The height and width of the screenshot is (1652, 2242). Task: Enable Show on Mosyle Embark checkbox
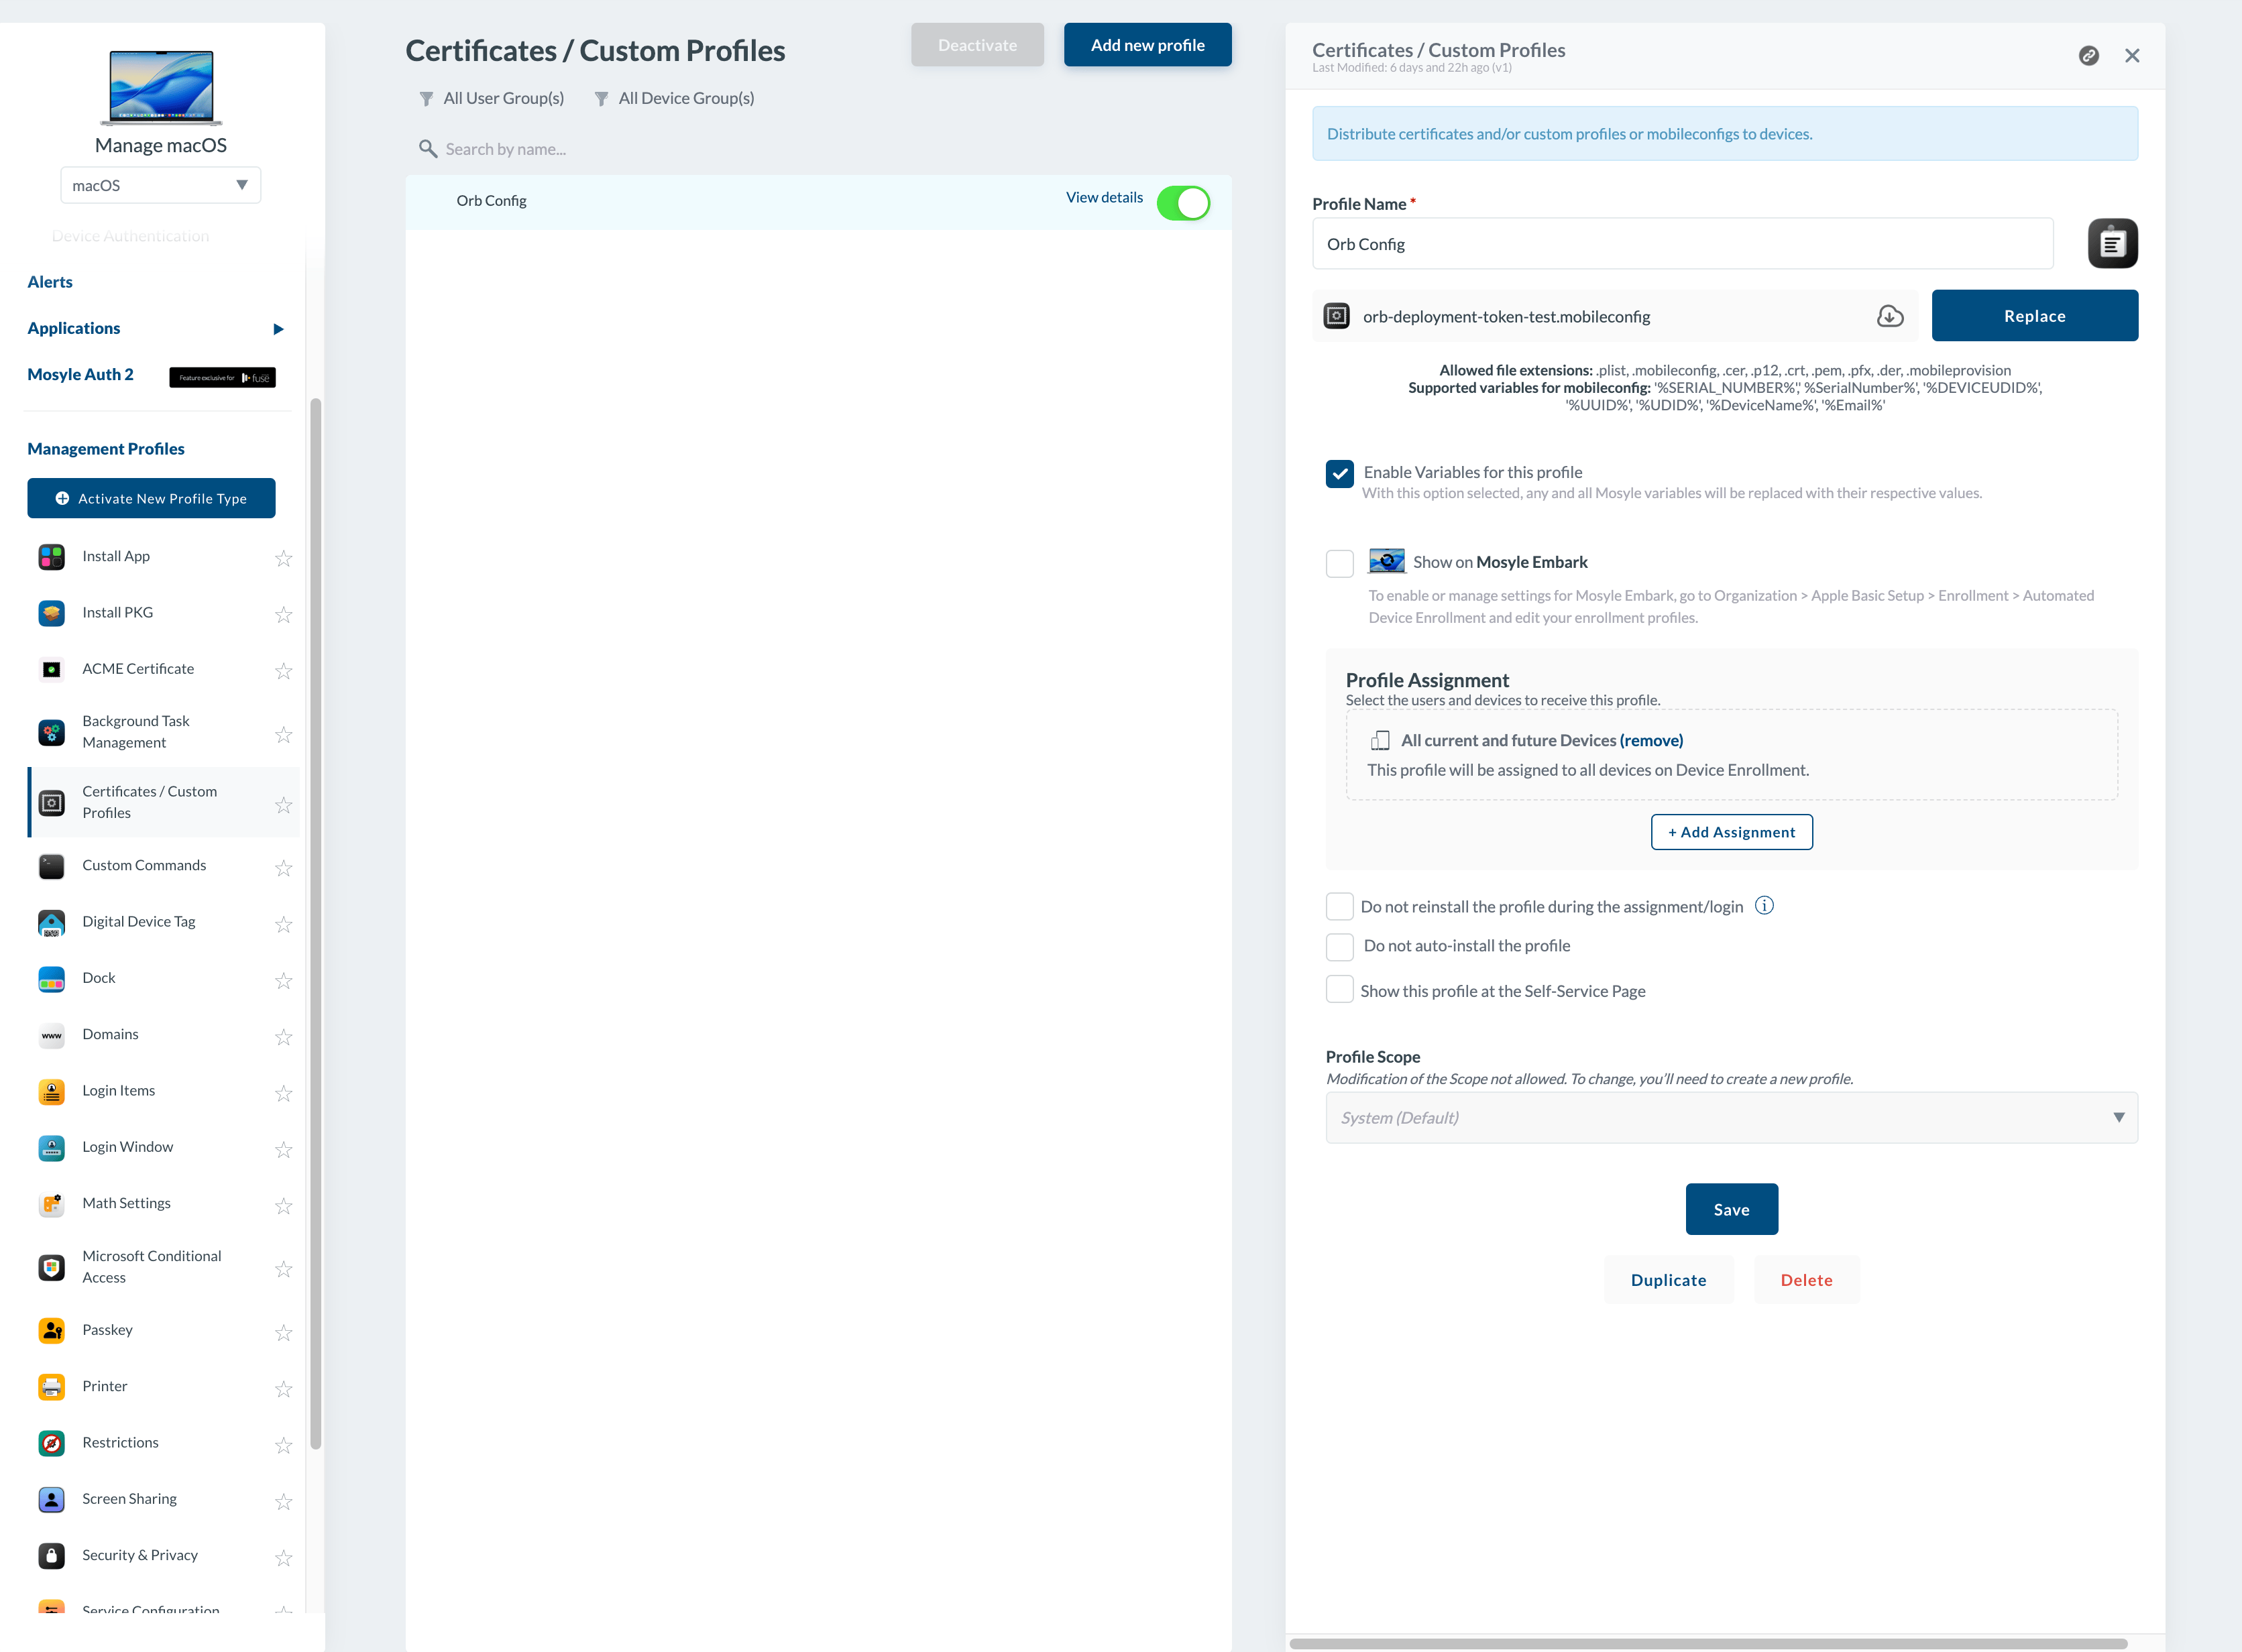pyautogui.click(x=1339, y=563)
